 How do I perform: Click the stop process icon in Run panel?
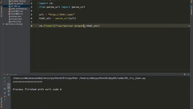(5, 81)
